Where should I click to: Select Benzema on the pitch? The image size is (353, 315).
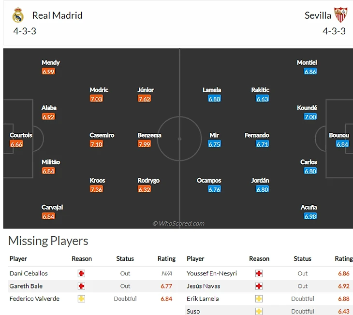(149, 135)
